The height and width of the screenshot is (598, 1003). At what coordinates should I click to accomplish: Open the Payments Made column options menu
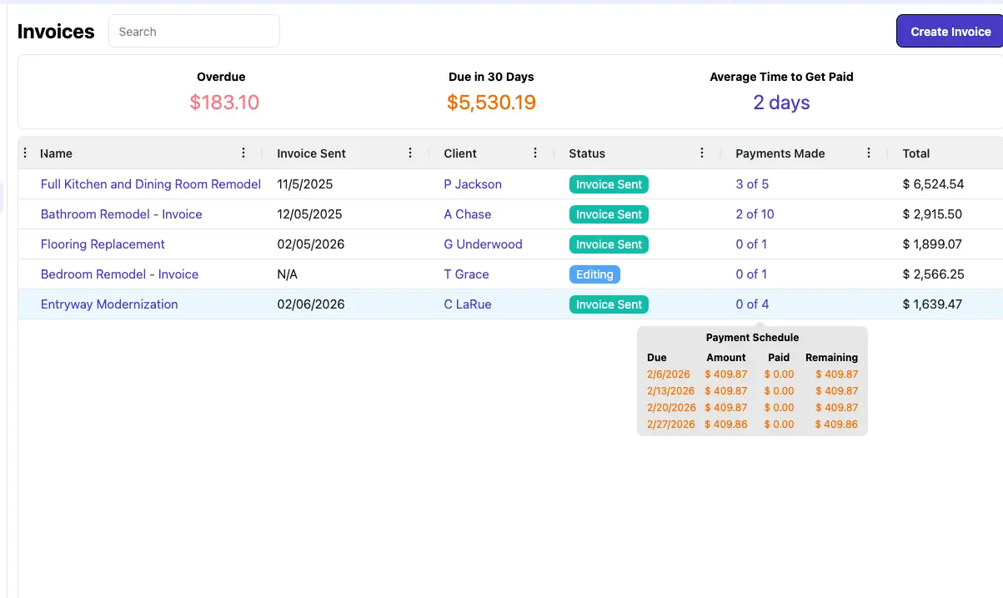pyautogui.click(x=868, y=153)
